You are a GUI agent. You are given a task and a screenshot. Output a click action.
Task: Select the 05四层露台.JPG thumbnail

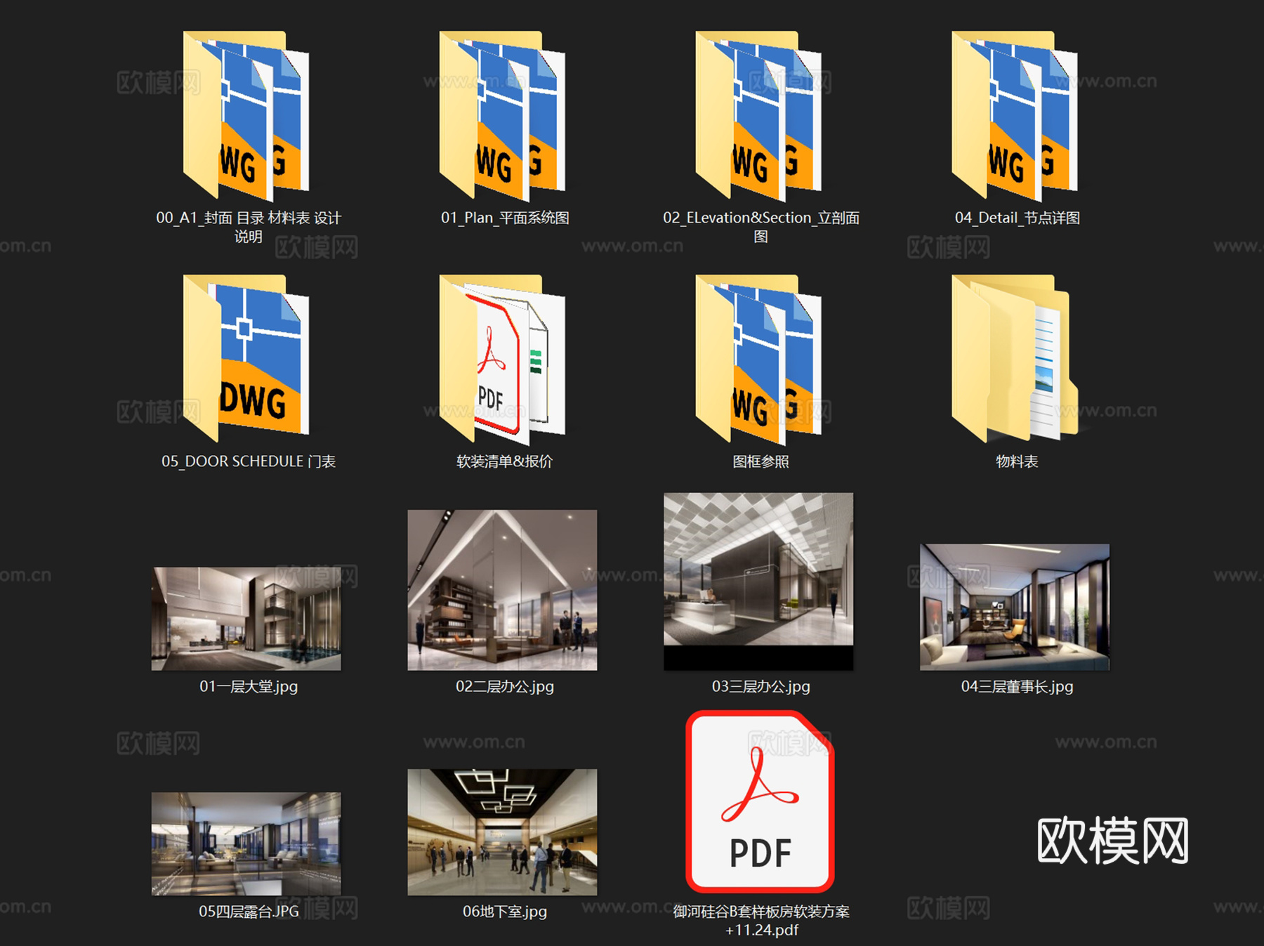tap(249, 843)
